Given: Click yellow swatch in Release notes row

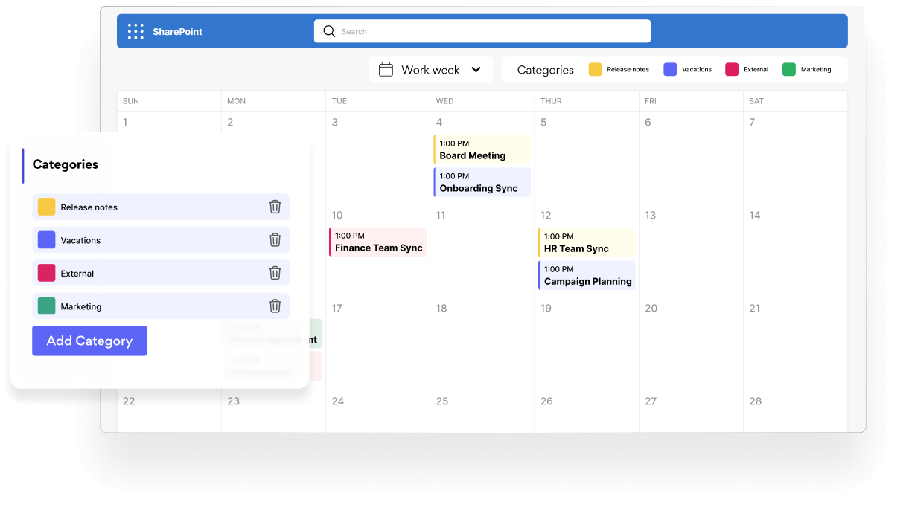Looking at the screenshot, I should pos(46,207).
